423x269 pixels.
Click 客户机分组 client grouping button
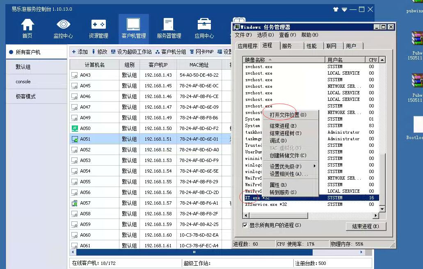pos(171,52)
